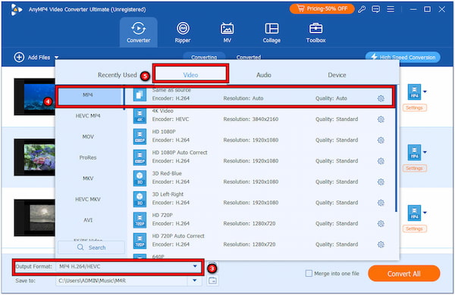Image resolution: width=455 pixels, height=295 pixels.
Task: Click the format Search field
Action: pyautogui.click(x=92, y=247)
